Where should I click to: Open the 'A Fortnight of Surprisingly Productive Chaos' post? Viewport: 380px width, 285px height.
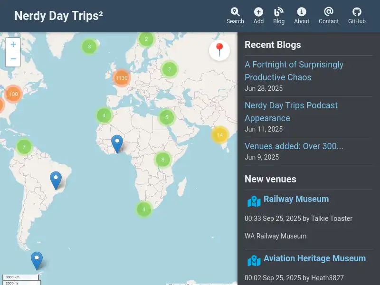coord(294,71)
